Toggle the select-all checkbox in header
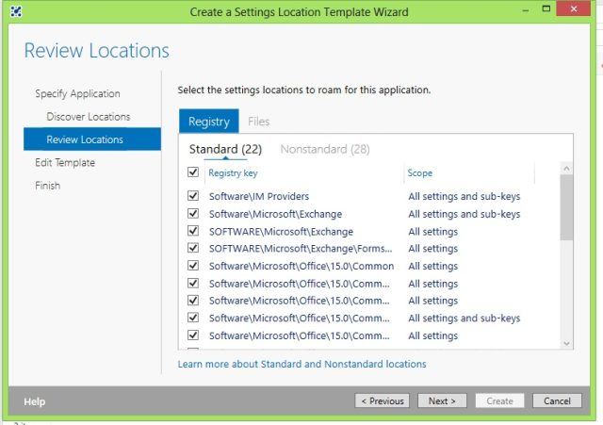The image size is (603, 425). [193, 172]
